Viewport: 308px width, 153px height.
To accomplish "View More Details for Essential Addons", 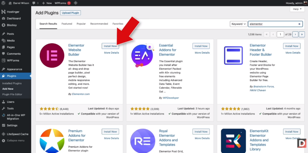I will 202,53.
